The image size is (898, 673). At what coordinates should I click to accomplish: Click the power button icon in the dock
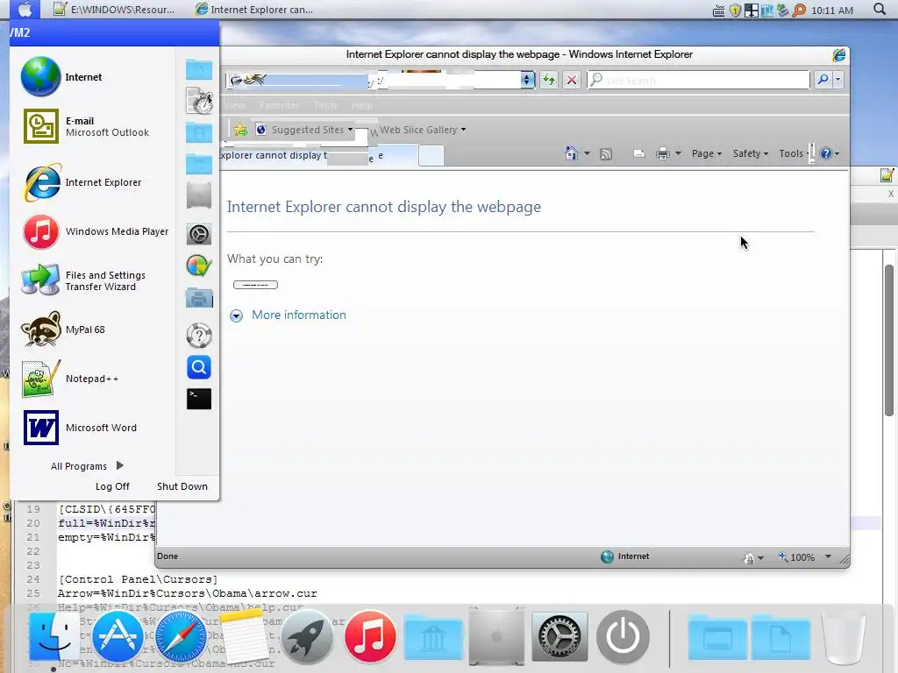pyautogui.click(x=623, y=636)
